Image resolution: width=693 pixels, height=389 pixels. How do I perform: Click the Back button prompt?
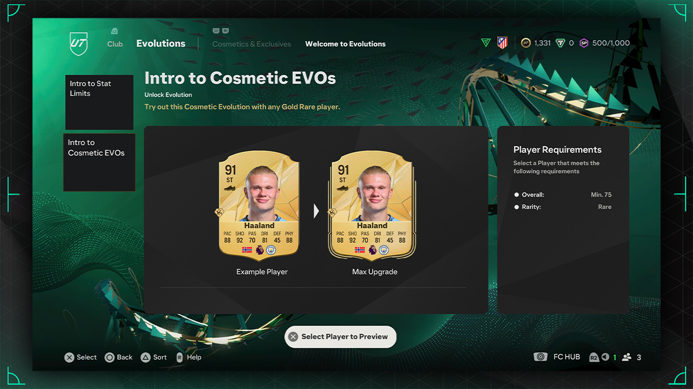[118, 357]
